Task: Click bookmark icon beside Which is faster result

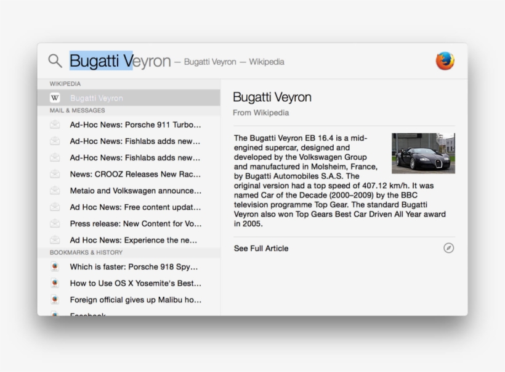Action: [x=55, y=267]
